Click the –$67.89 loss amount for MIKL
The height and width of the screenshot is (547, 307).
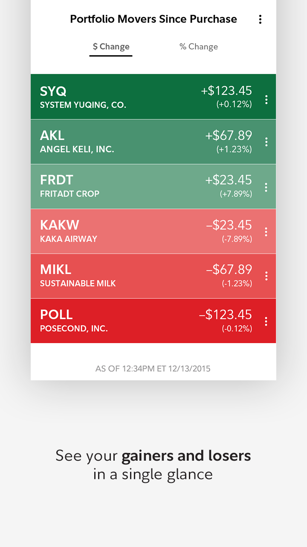[229, 269]
